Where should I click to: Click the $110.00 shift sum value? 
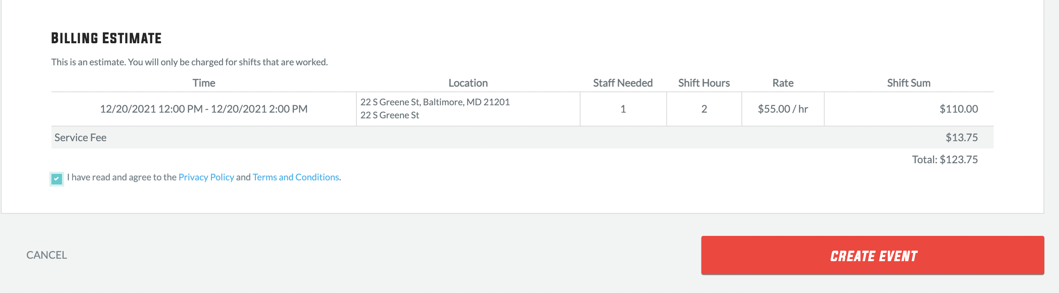pos(959,109)
